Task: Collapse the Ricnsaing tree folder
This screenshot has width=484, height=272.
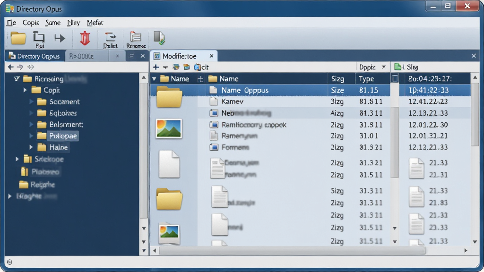Action: 17,79
